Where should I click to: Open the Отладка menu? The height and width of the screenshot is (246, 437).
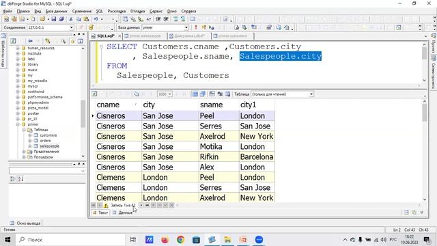click(x=137, y=11)
